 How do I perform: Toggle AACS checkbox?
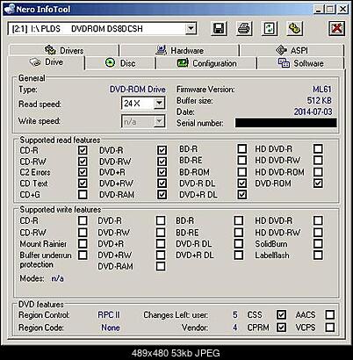[x=329, y=314]
